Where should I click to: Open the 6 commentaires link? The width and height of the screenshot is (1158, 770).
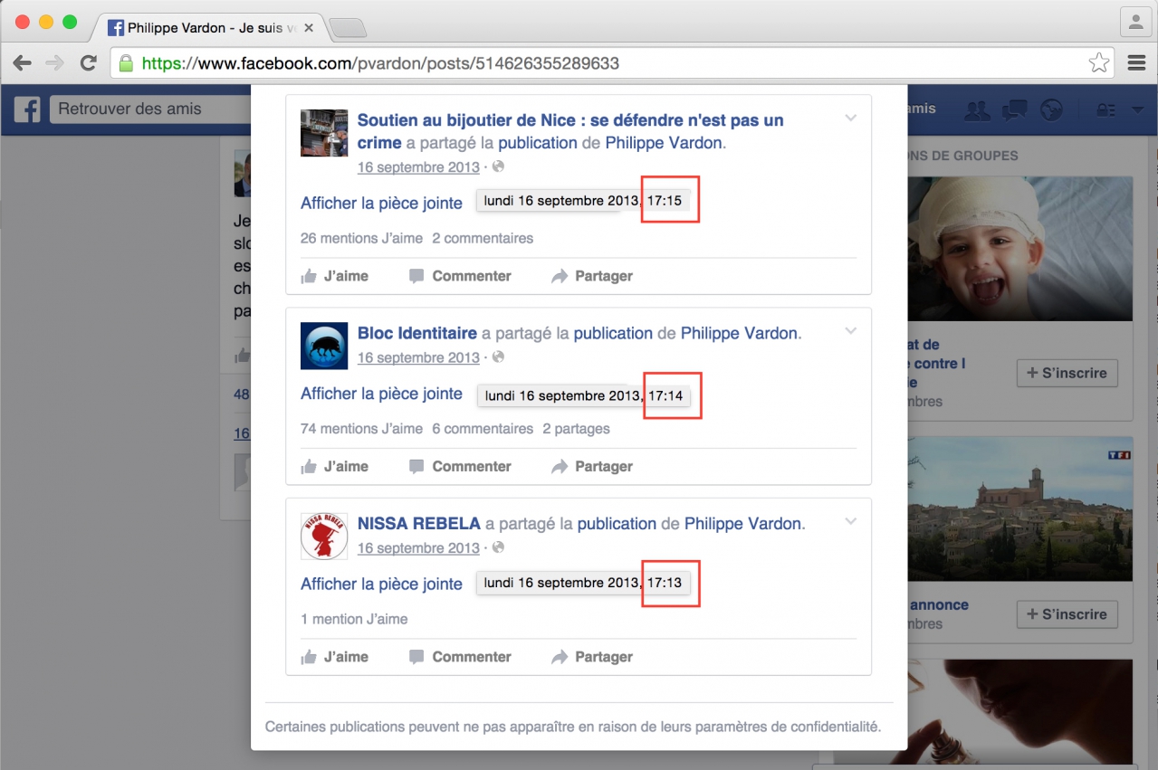[483, 428]
